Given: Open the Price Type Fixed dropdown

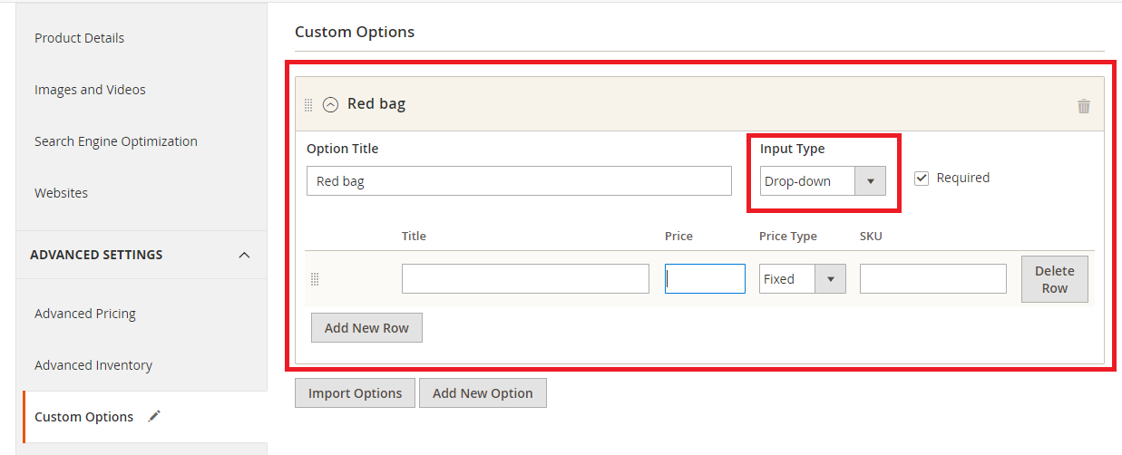Looking at the screenshot, I should coord(802,279).
